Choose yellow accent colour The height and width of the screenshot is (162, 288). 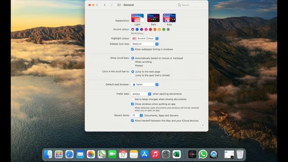pyautogui.click(x=159, y=29)
